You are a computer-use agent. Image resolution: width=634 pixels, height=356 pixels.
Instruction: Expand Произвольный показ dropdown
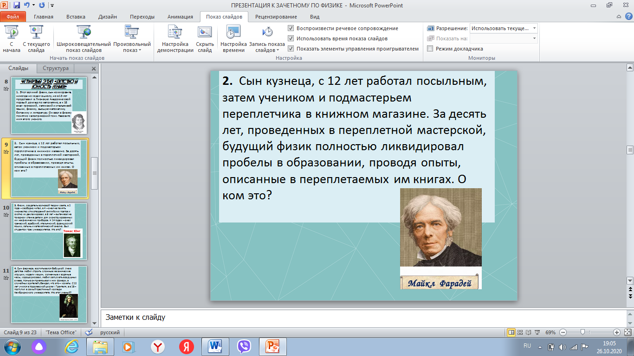pos(132,39)
